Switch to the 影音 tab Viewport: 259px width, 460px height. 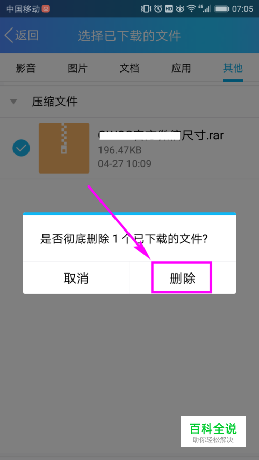click(26, 68)
